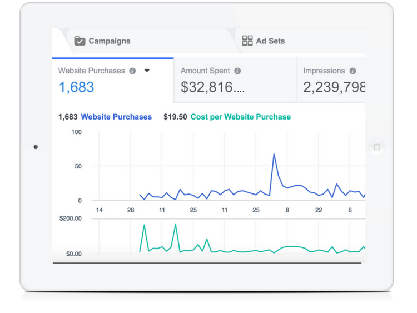This screenshot has height=313, width=417.
Task: Click the large blue 1,683 purchases number
Action: pyautogui.click(x=76, y=87)
